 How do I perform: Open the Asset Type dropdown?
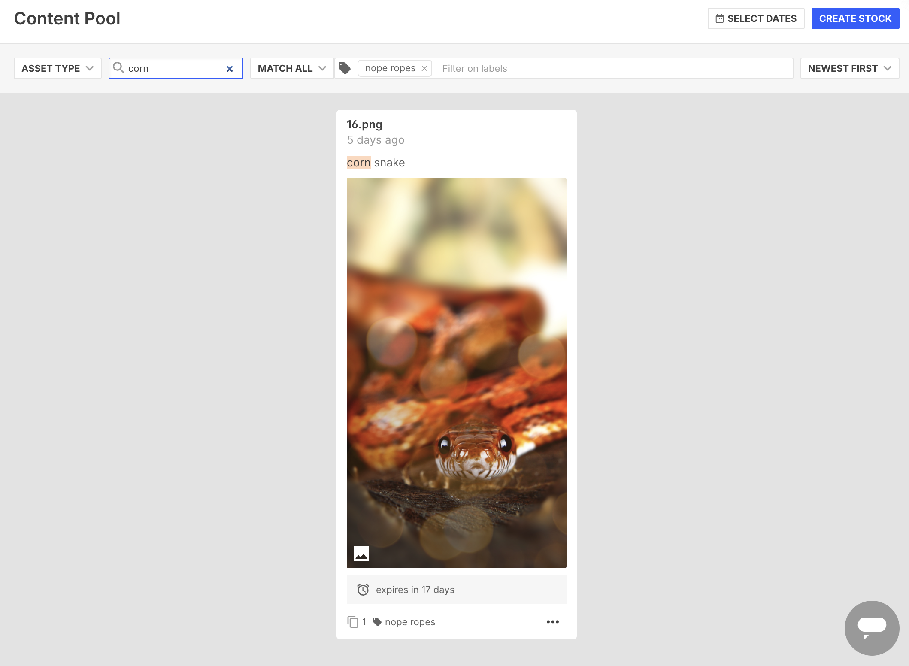coord(58,68)
